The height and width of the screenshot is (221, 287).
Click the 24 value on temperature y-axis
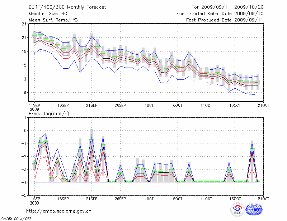(24, 24)
